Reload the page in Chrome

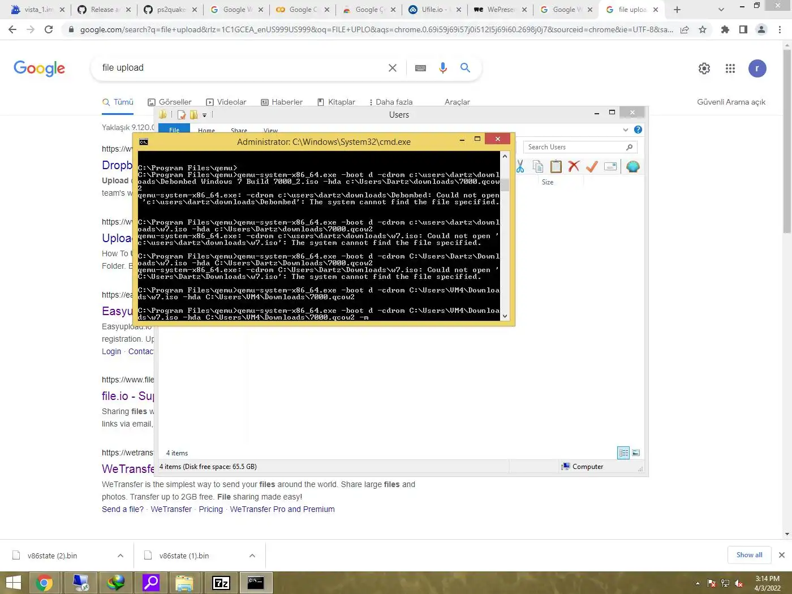49,29
